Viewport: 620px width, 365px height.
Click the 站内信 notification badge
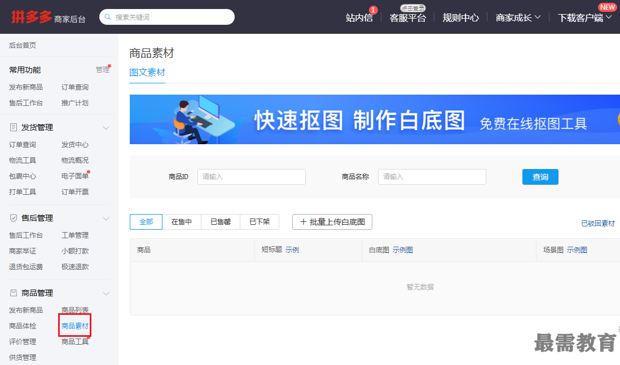(373, 10)
